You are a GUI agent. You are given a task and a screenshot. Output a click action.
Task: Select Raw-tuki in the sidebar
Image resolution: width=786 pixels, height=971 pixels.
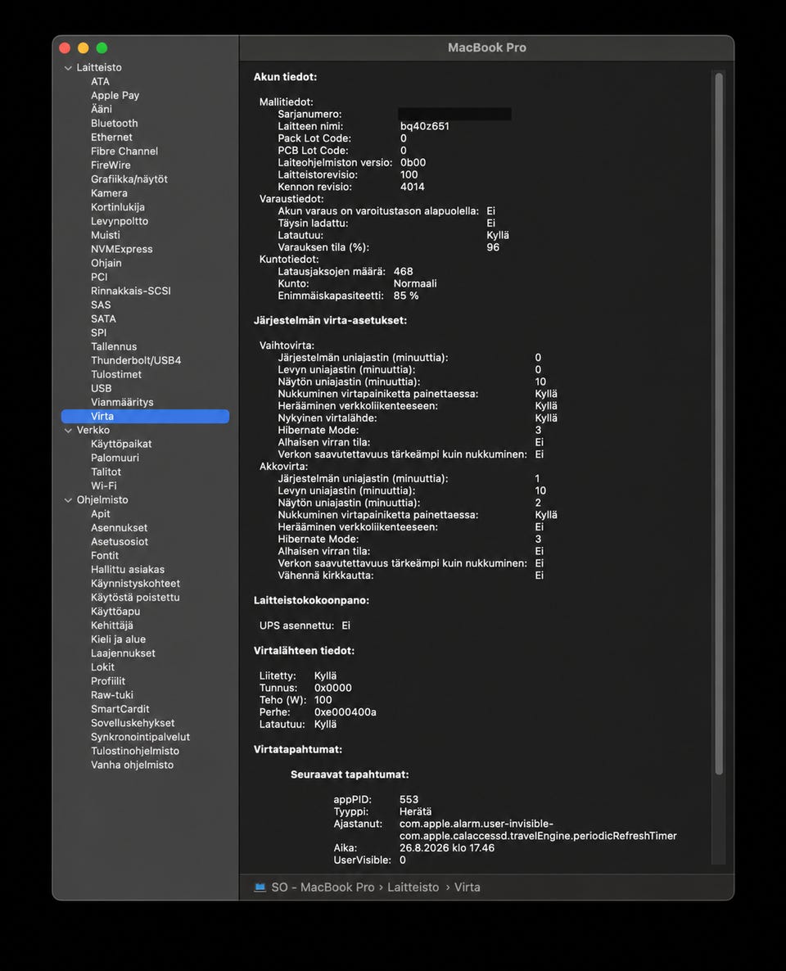(111, 695)
